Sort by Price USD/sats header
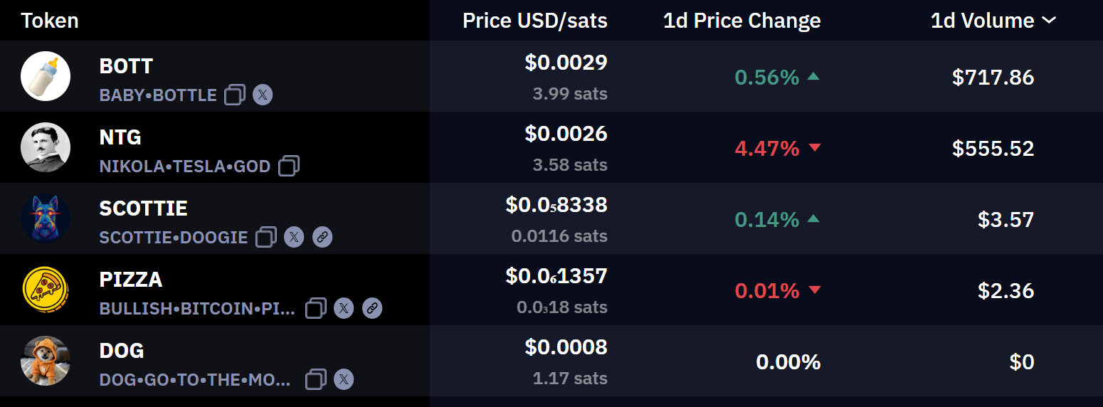 tap(535, 21)
